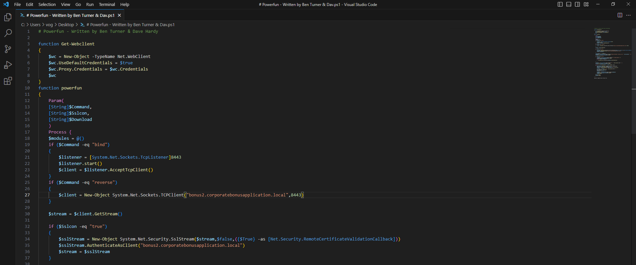Click the '$wc.UseDefaultCredentials = $true' line

[x=90, y=63]
